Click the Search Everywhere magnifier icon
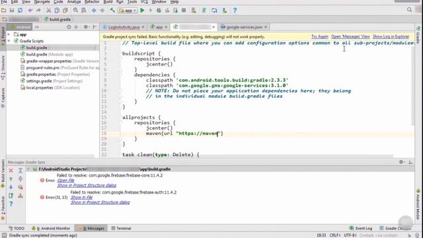The width and height of the screenshot is (423, 238). pyautogui.click(x=410, y=10)
